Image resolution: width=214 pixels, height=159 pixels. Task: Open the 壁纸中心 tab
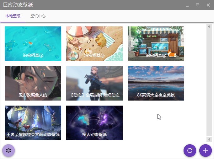(38, 16)
